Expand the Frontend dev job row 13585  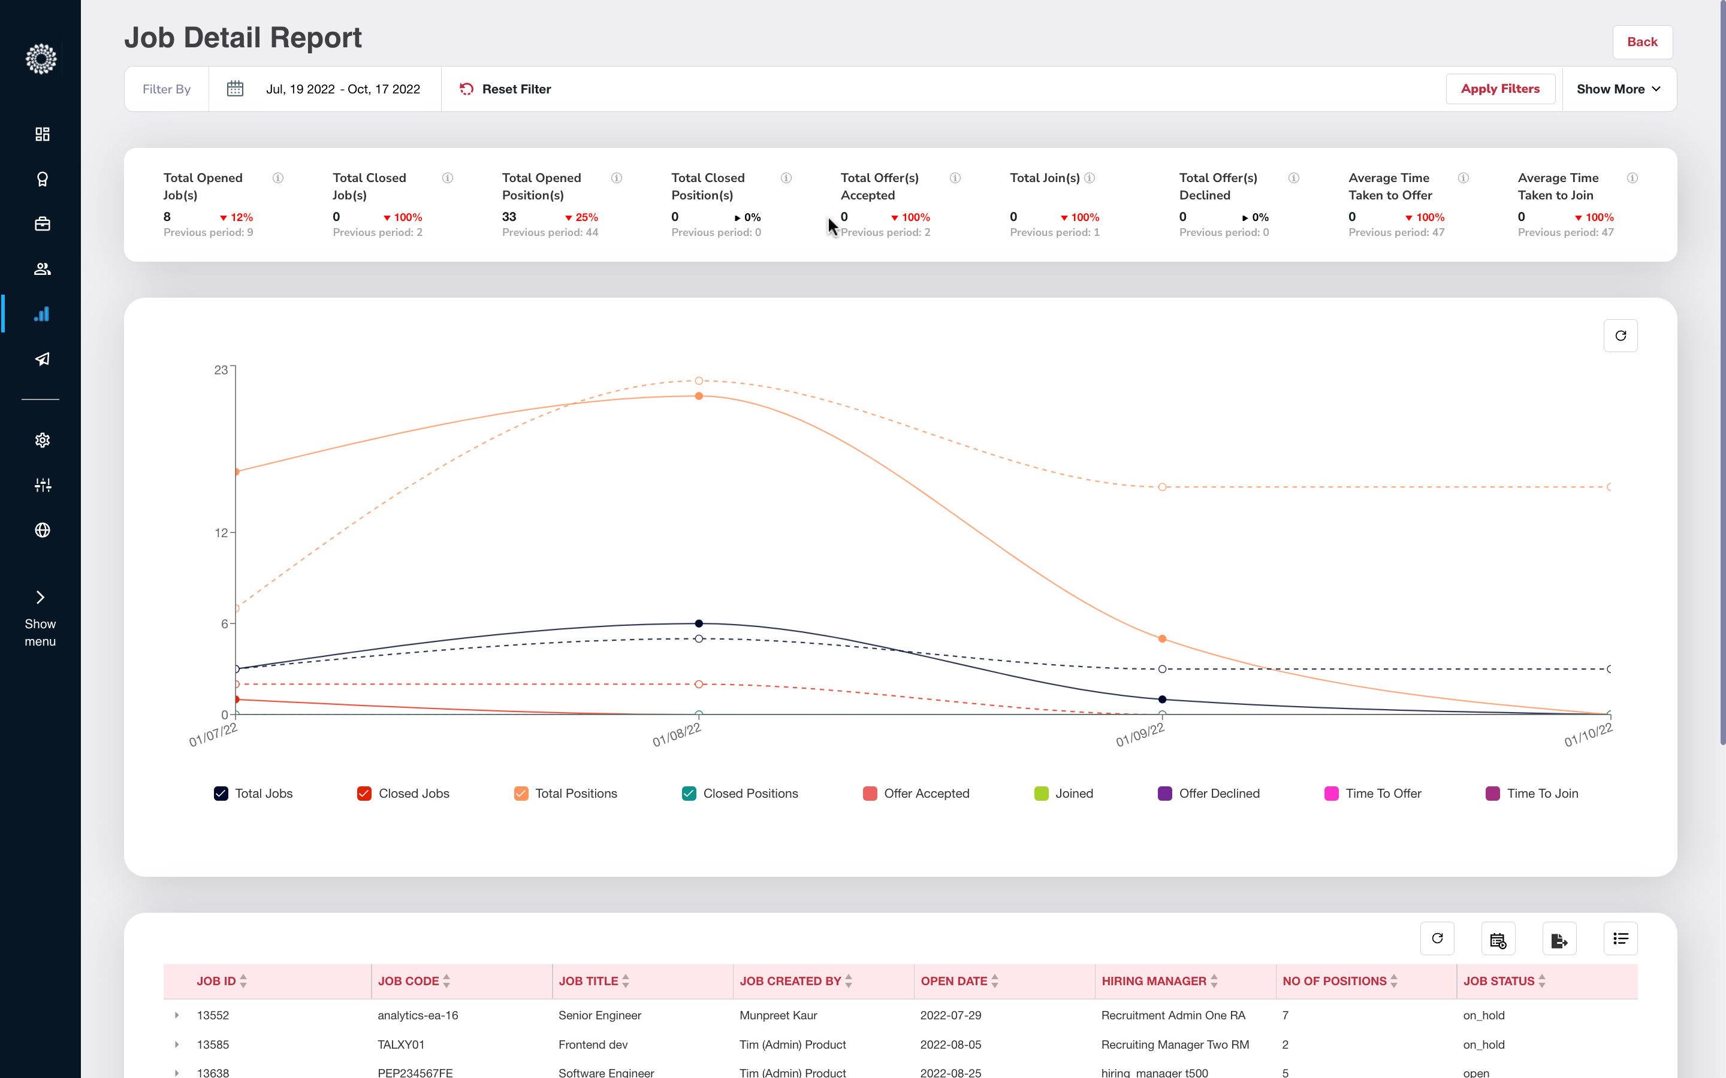177,1044
